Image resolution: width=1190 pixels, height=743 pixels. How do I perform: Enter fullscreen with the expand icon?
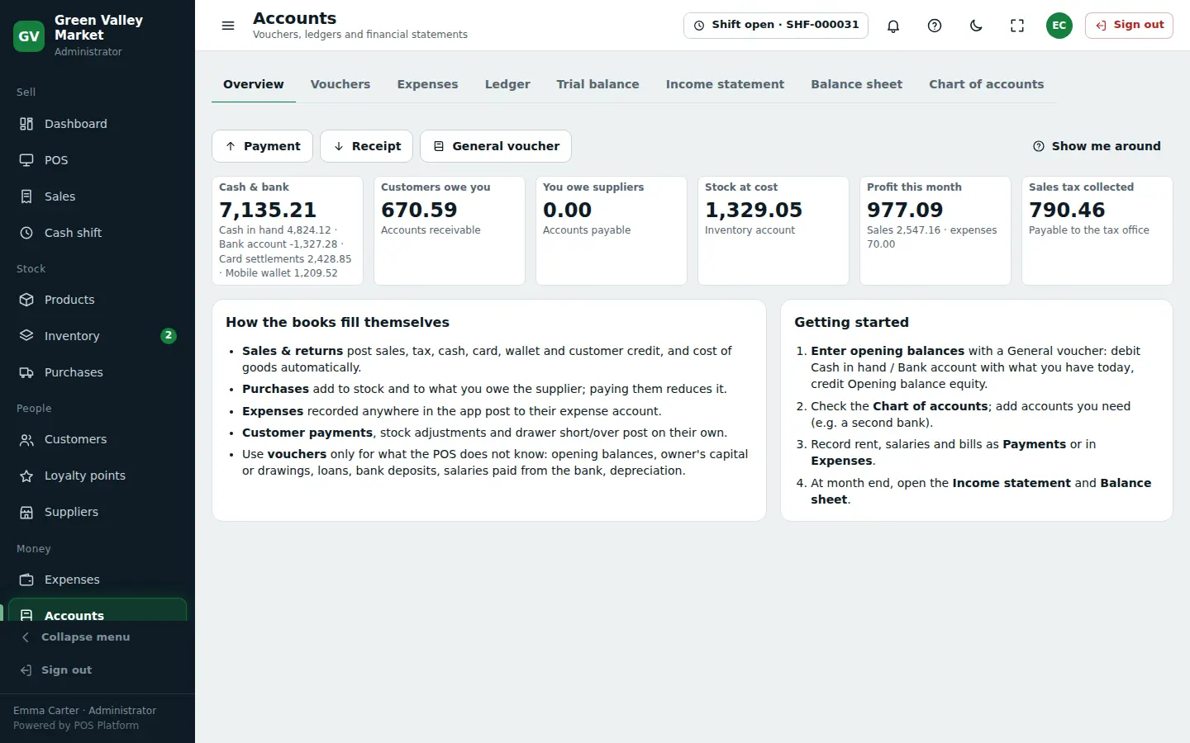1017,26
